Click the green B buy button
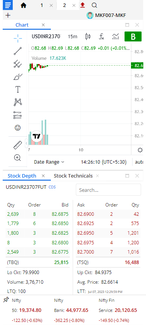 pos(133,37)
